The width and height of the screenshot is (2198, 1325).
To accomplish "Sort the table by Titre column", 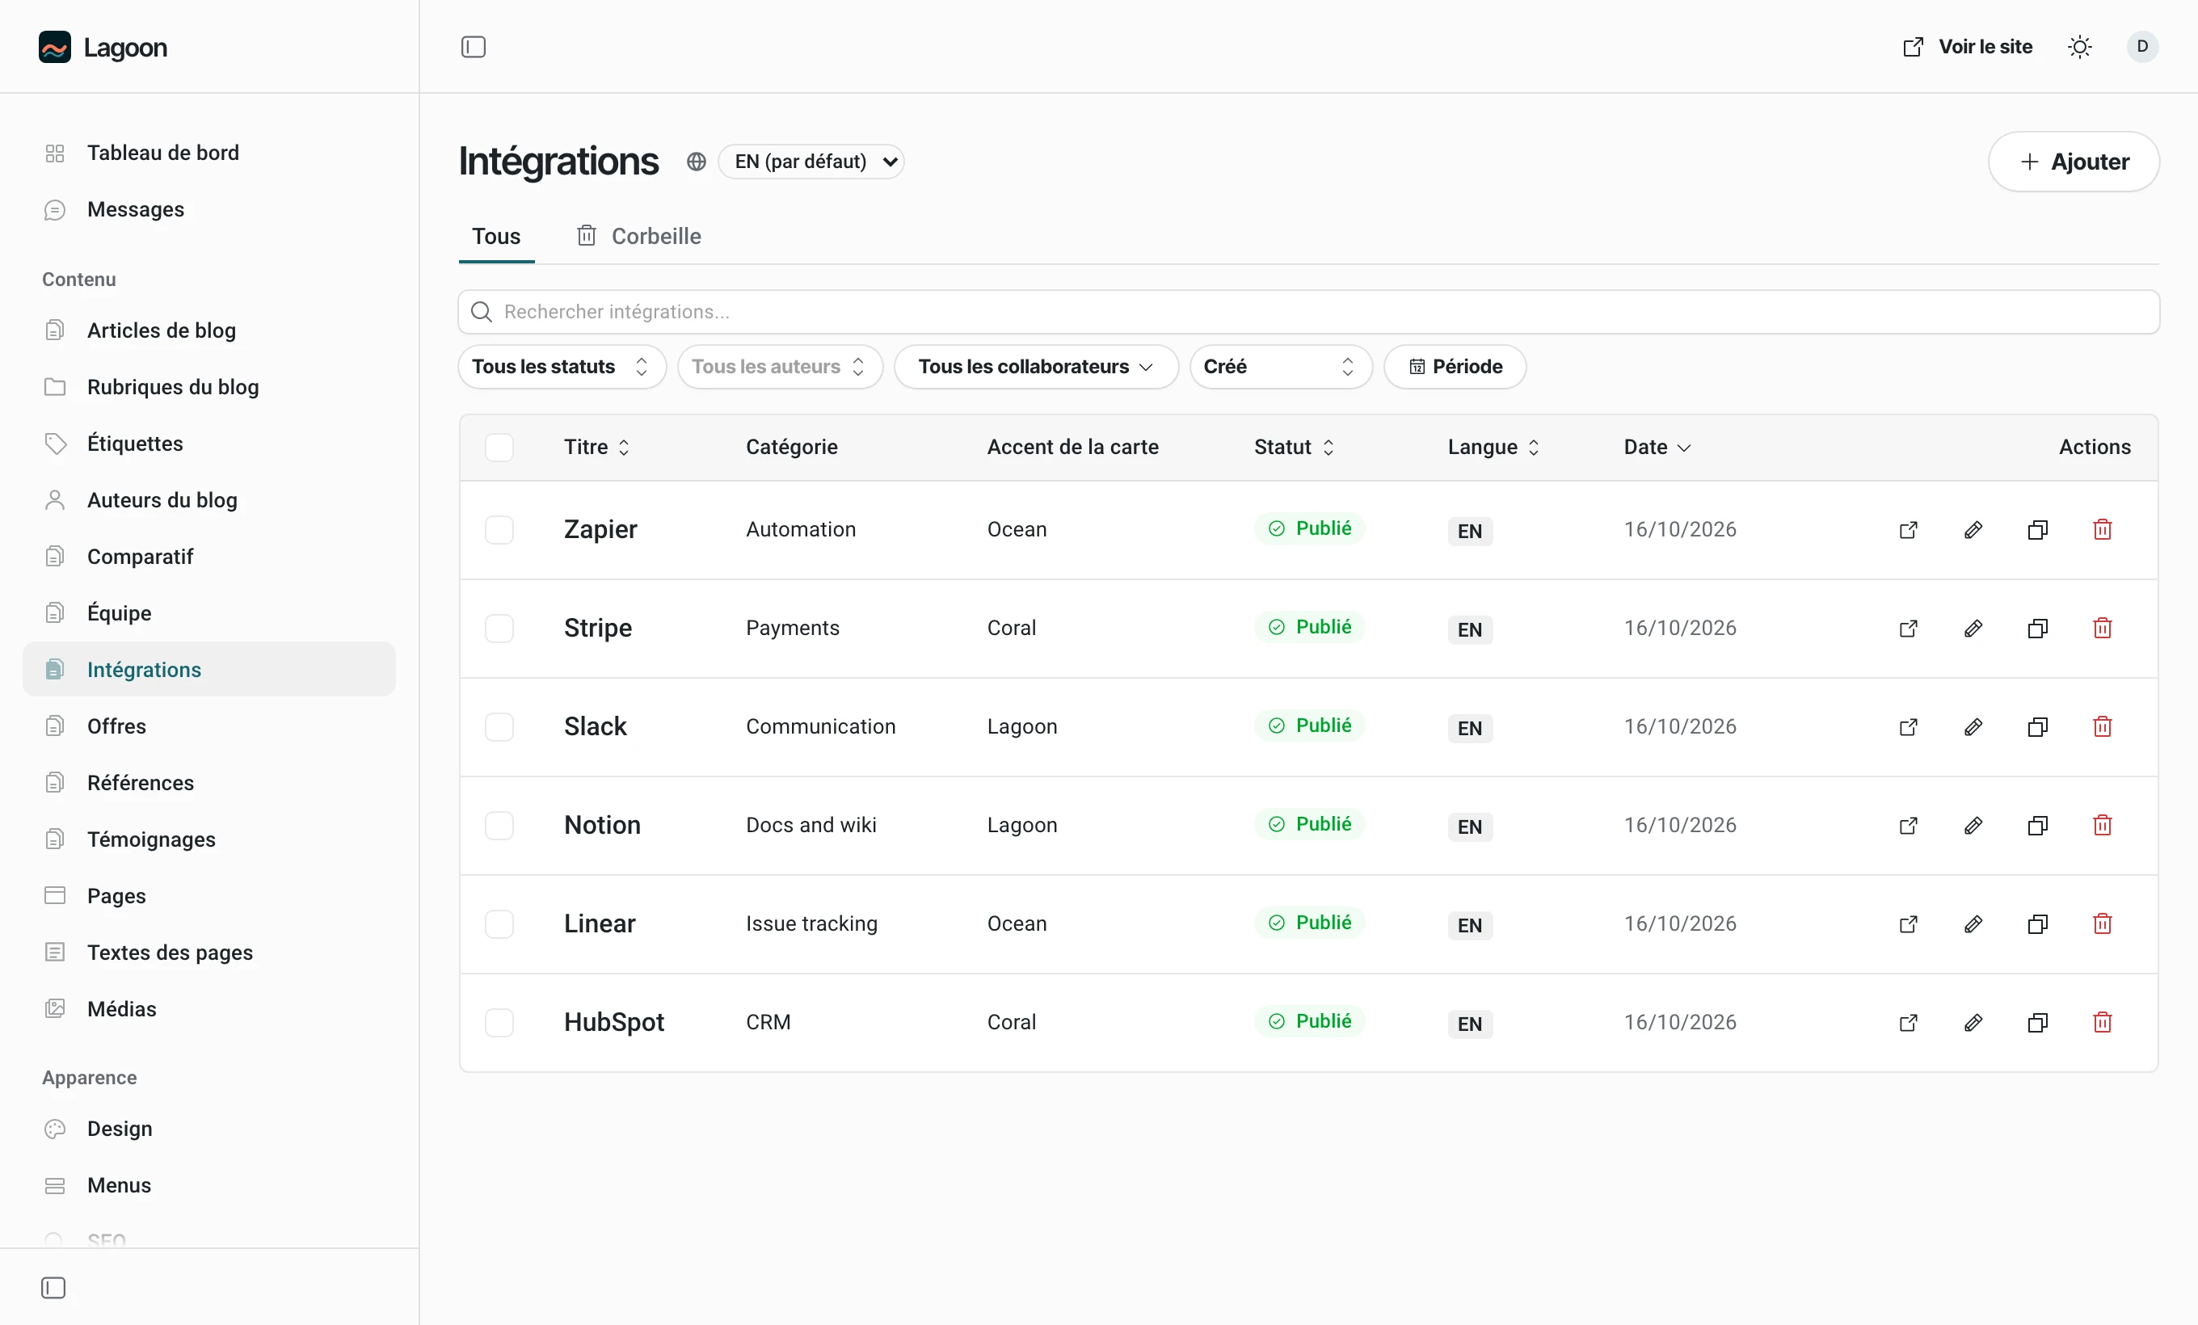I will click(597, 447).
